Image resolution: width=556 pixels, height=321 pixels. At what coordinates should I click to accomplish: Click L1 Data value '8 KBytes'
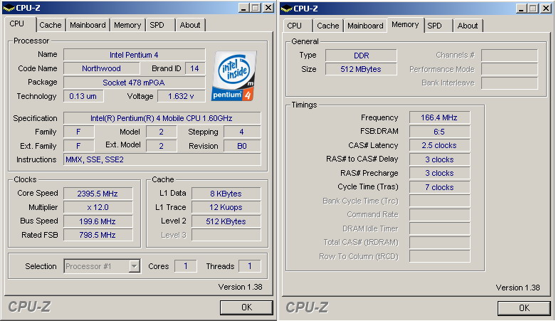tap(226, 194)
